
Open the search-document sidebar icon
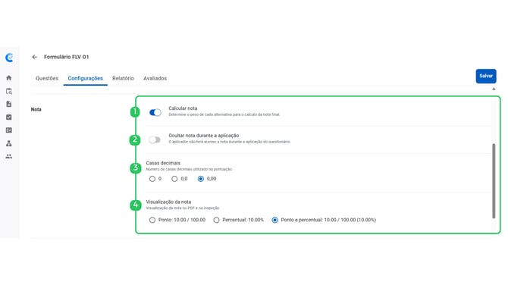point(9,91)
